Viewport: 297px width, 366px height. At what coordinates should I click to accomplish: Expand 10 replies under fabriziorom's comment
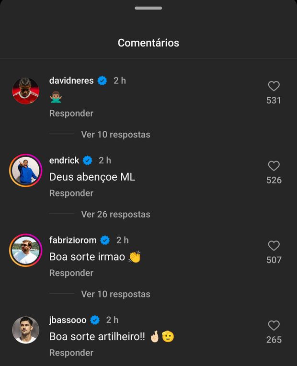(x=115, y=294)
